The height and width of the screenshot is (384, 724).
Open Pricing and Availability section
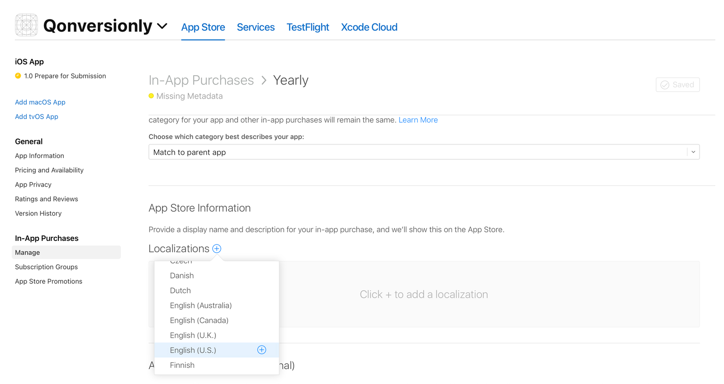coord(49,170)
